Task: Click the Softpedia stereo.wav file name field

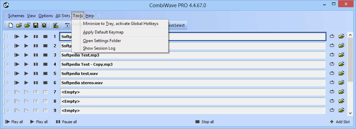Action: click(193, 83)
